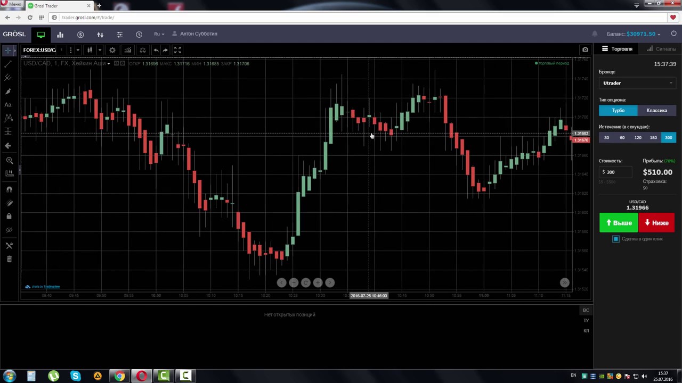682x383 pixels.
Task: Open Skype from the taskbar
Action: coord(75,376)
